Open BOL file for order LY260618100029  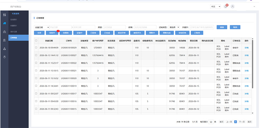pyautogui.click(x=218, y=46)
